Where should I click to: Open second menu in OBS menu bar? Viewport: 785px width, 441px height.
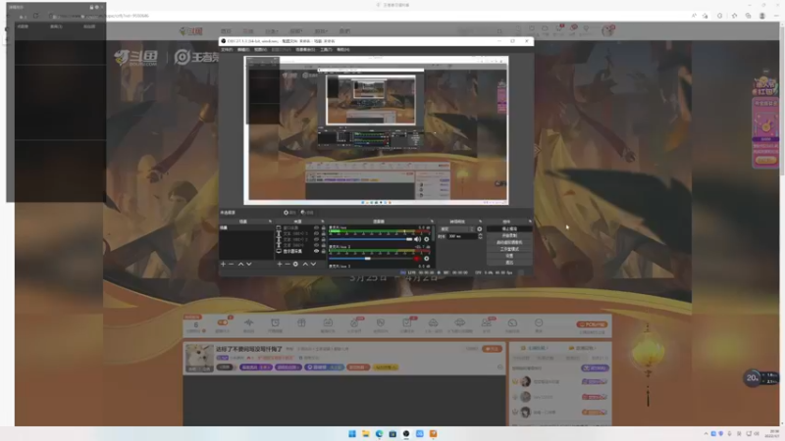[x=243, y=50]
